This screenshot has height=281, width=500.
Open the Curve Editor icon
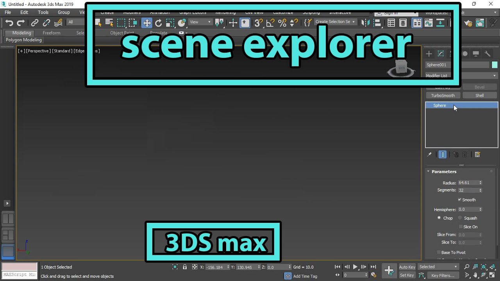429,23
